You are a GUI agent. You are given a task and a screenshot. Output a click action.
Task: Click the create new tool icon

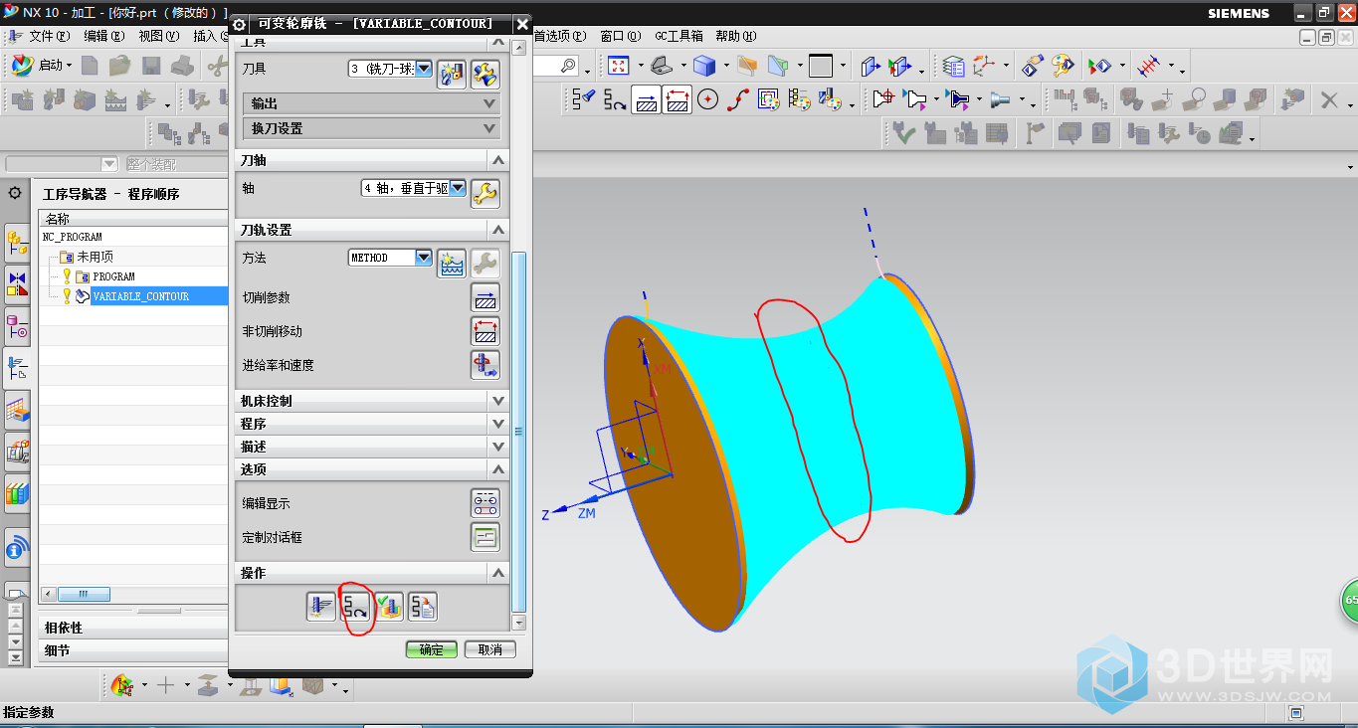click(x=452, y=74)
